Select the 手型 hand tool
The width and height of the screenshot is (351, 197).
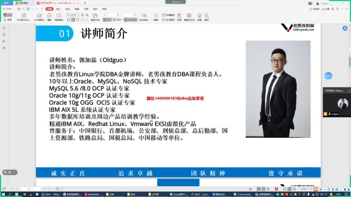[x=8, y=15]
